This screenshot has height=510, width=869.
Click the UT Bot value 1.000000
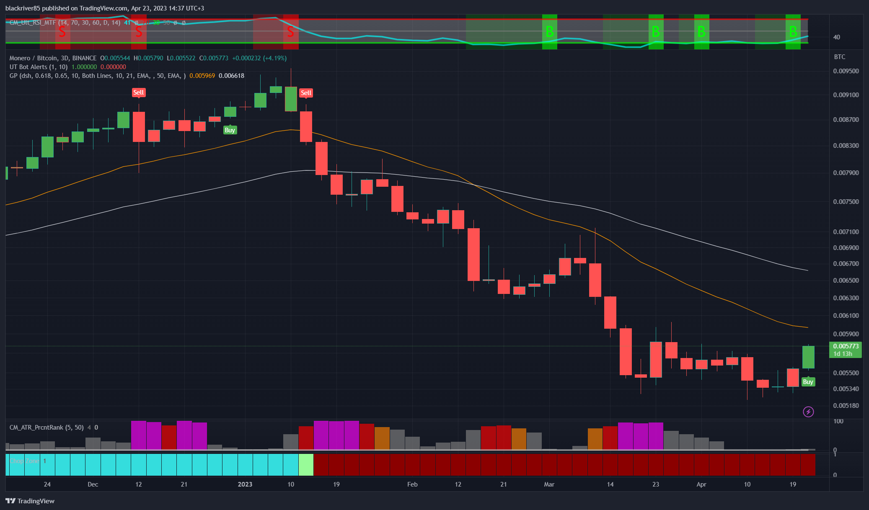click(84, 67)
